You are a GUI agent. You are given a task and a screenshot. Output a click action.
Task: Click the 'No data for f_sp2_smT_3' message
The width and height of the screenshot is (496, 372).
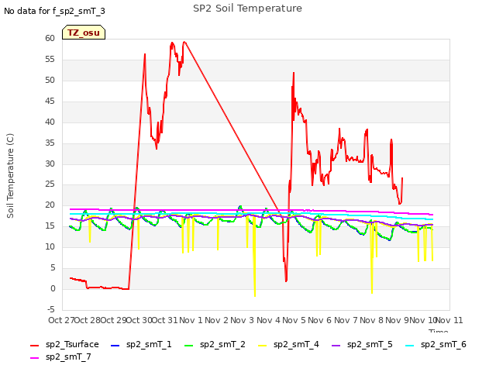coord(54,12)
